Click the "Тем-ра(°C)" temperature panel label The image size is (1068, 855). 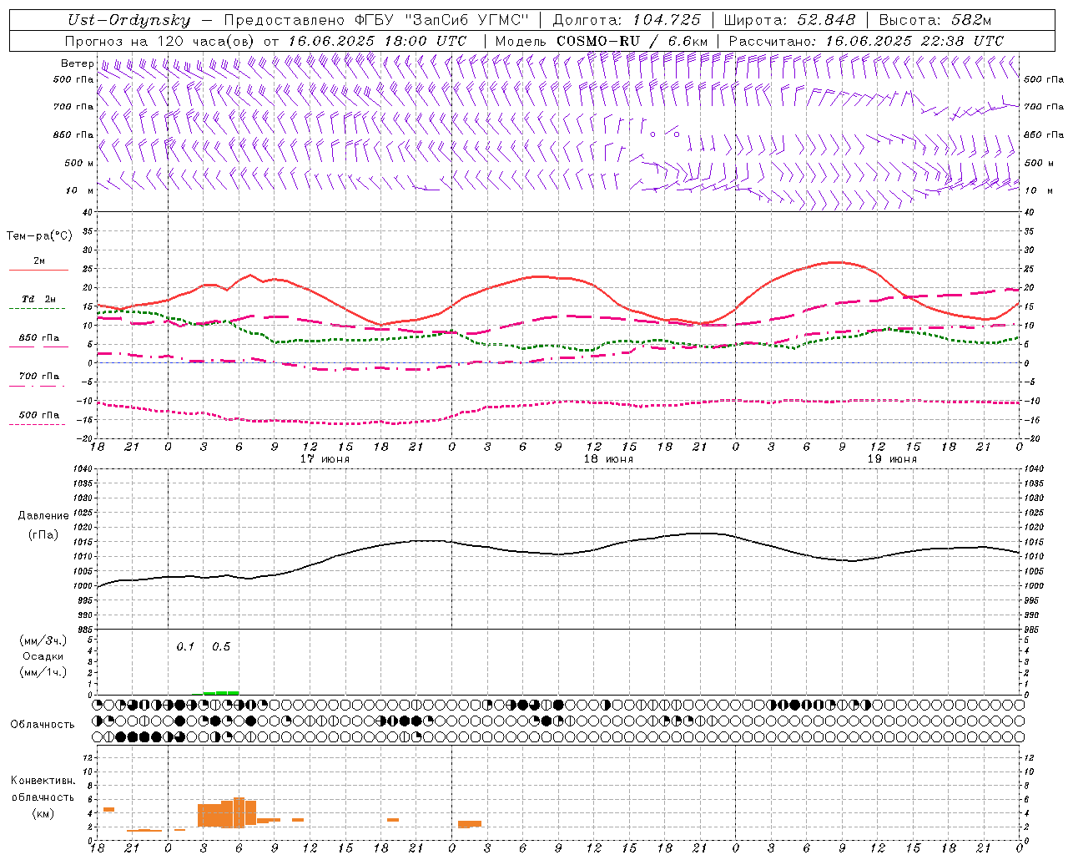coord(39,236)
